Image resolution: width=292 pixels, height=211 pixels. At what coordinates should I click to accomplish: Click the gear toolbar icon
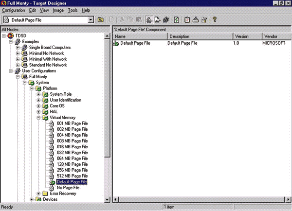165,20
